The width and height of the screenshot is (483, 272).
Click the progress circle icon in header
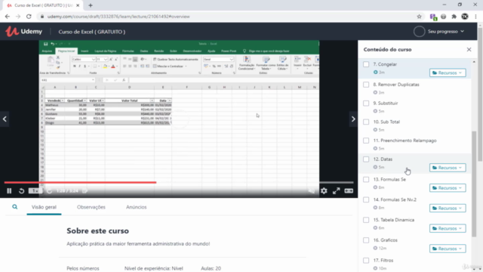[x=420, y=32]
